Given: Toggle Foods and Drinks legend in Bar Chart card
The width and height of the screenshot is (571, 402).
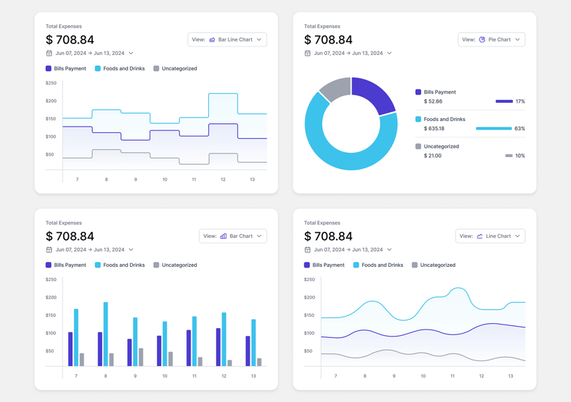Looking at the screenshot, I should click(x=120, y=265).
